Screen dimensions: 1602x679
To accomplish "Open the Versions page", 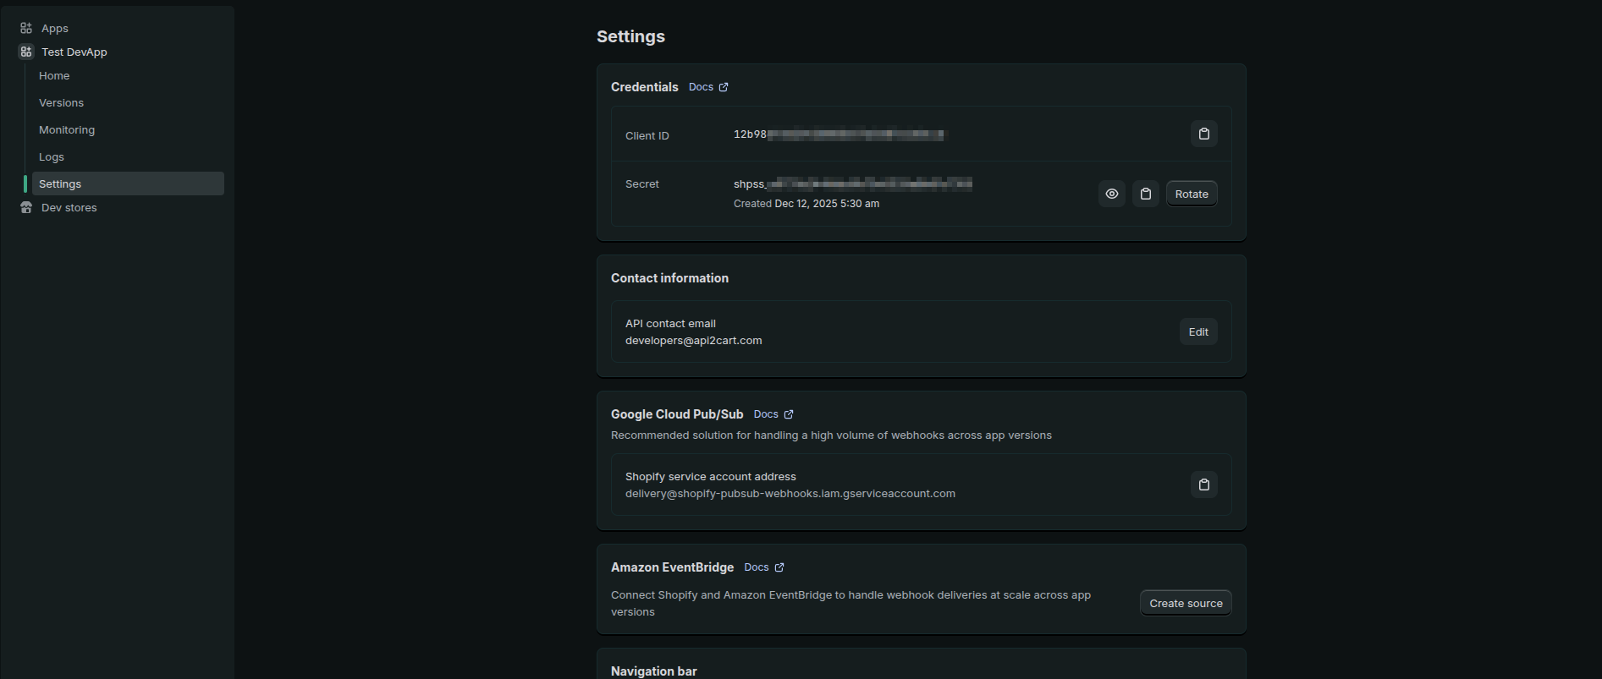I will [x=61, y=102].
